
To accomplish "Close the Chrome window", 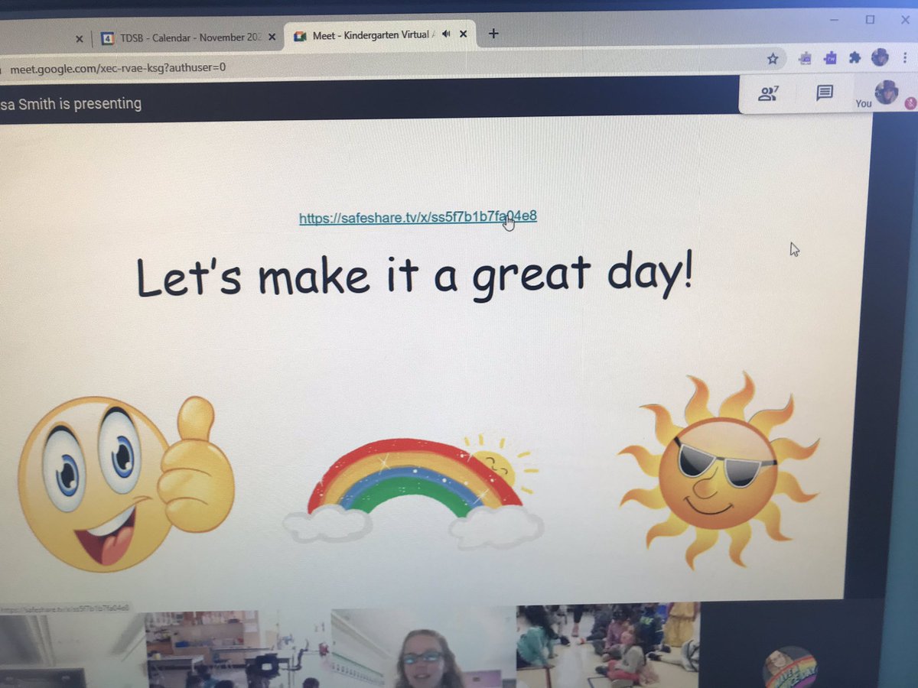I will click(x=906, y=21).
